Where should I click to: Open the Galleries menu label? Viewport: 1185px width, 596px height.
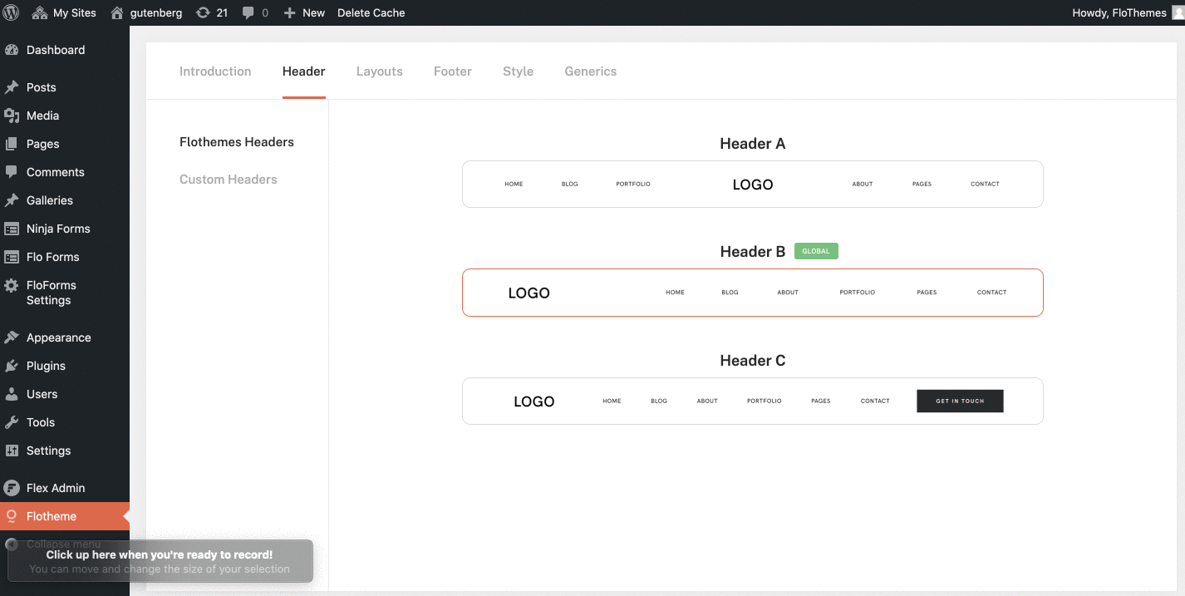pos(50,200)
